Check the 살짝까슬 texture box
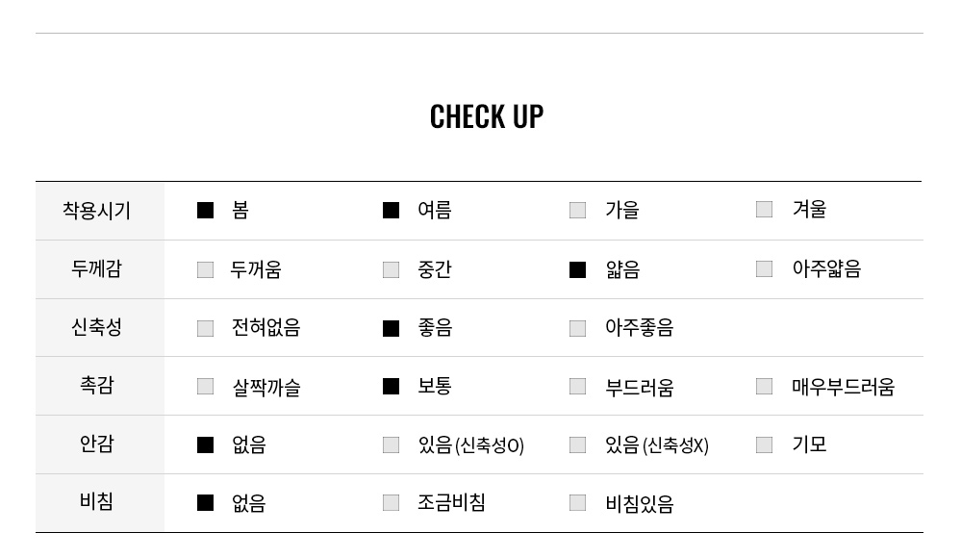 point(205,387)
